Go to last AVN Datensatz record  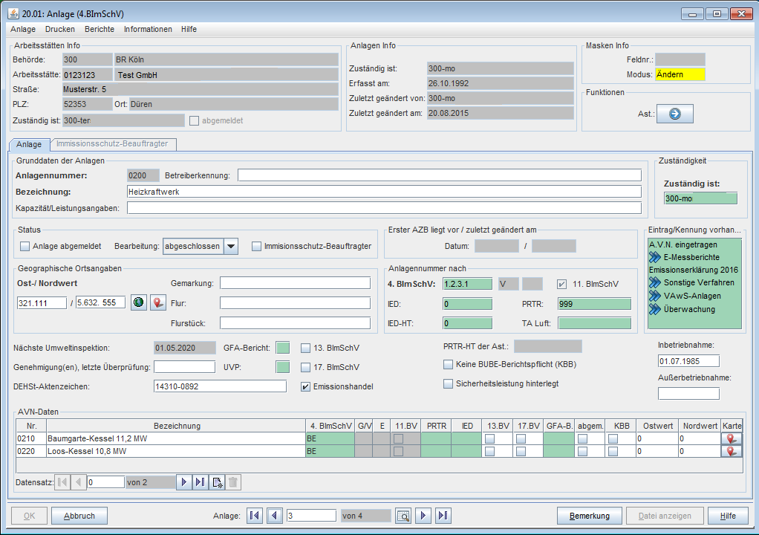(x=201, y=482)
